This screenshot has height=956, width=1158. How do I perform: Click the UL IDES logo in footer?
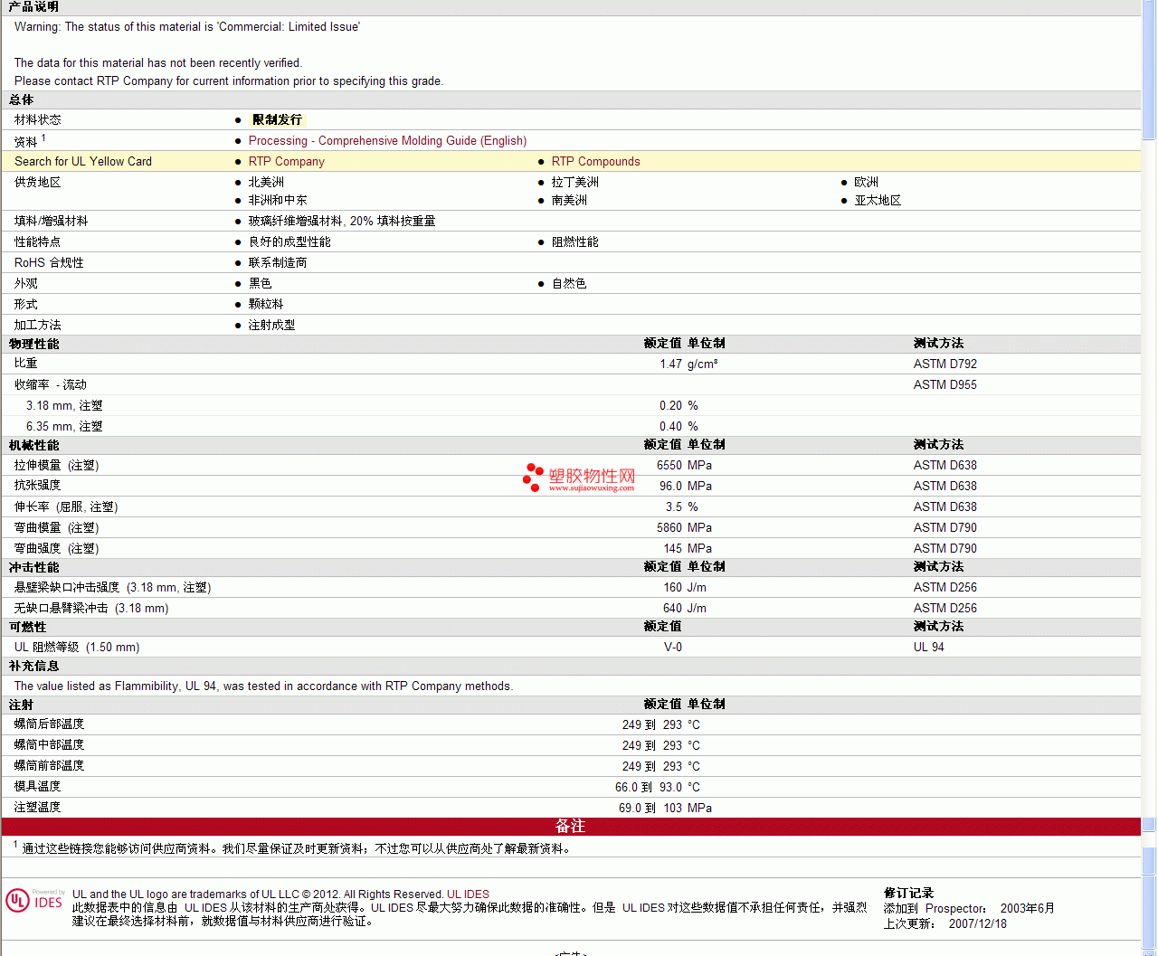coord(34,900)
